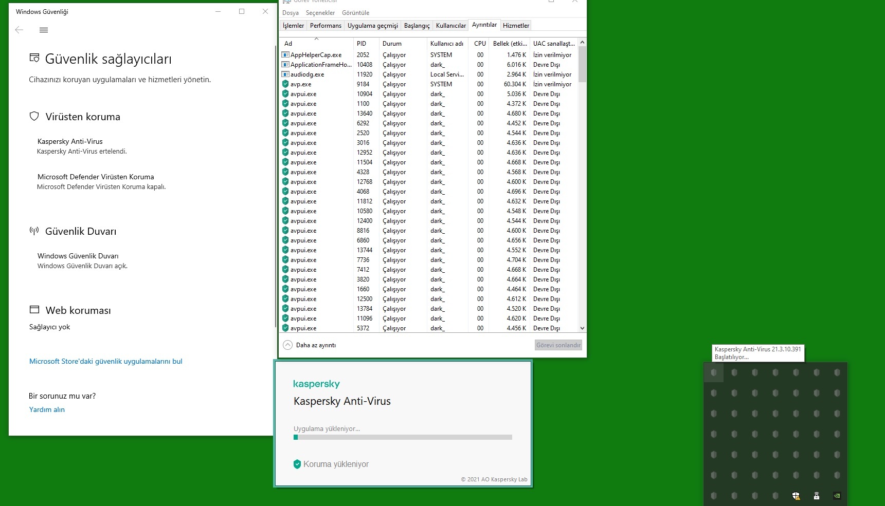Click the avp.exe process shield icon
This screenshot has height=506, width=885.
click(x=285, y=84)
